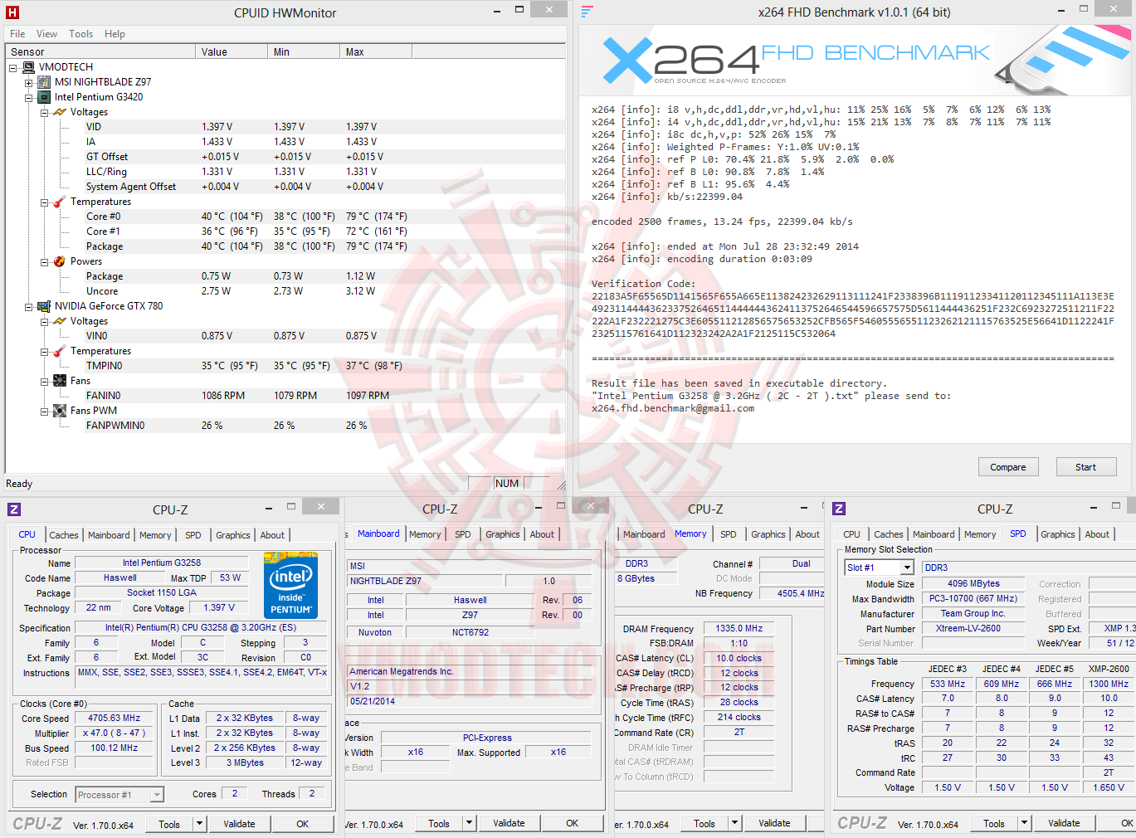Collapse the Powers group

tap(45, 261)
